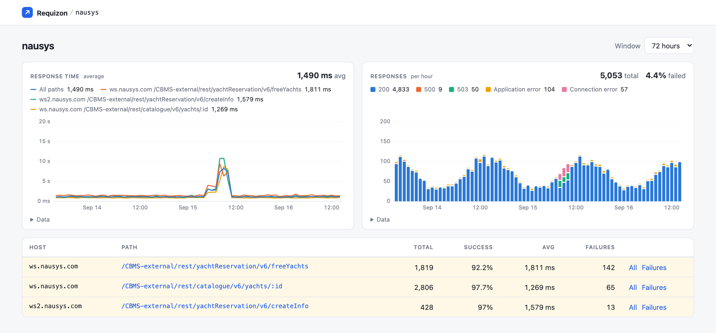Click the ws2.nausys.com host cell
716x333 pixels.
(x=55, y=306)
